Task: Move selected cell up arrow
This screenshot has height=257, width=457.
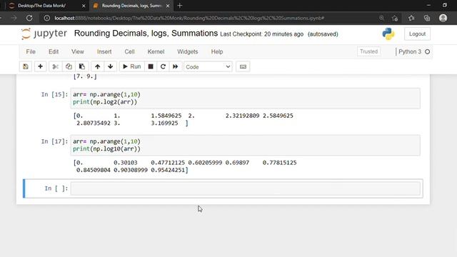Action: 97,66
